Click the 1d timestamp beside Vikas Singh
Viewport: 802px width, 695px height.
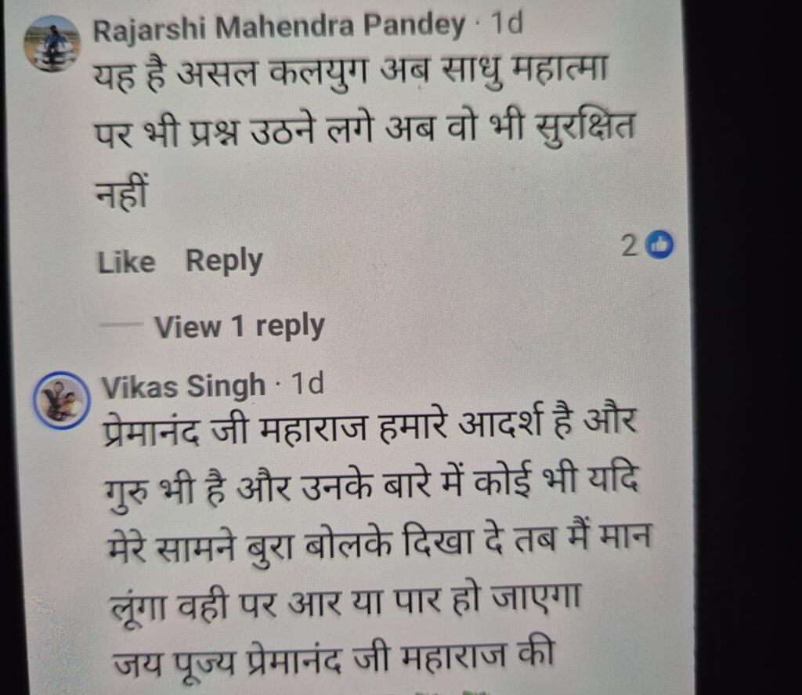pos(307,383)
